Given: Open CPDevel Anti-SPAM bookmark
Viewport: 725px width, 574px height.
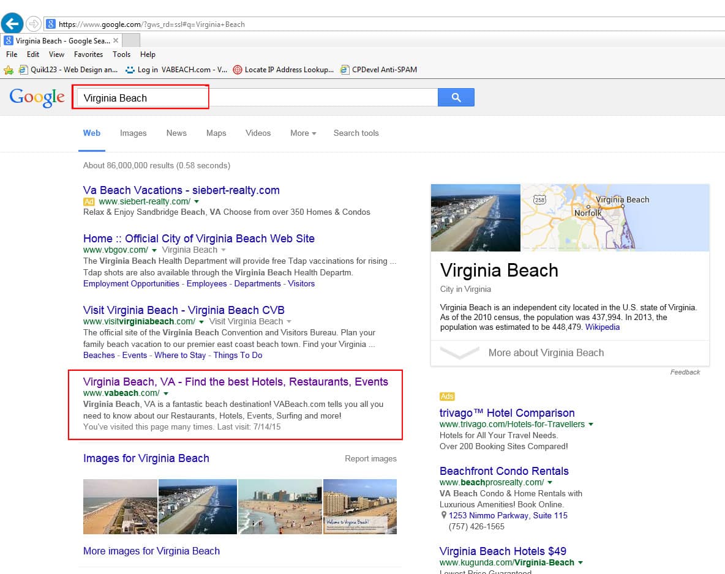Looking at the screenshot, I should [x=378, y=70].
